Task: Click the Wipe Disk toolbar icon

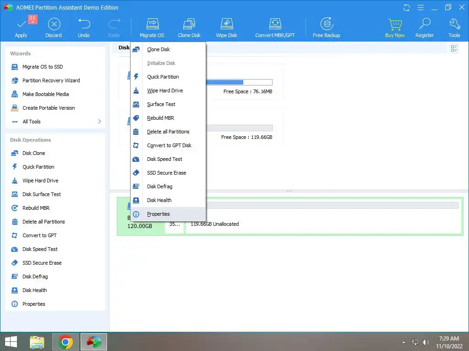Action: click(226, 24)
